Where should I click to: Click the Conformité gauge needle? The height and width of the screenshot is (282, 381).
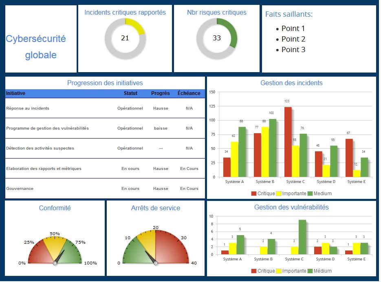click(59, 257)
